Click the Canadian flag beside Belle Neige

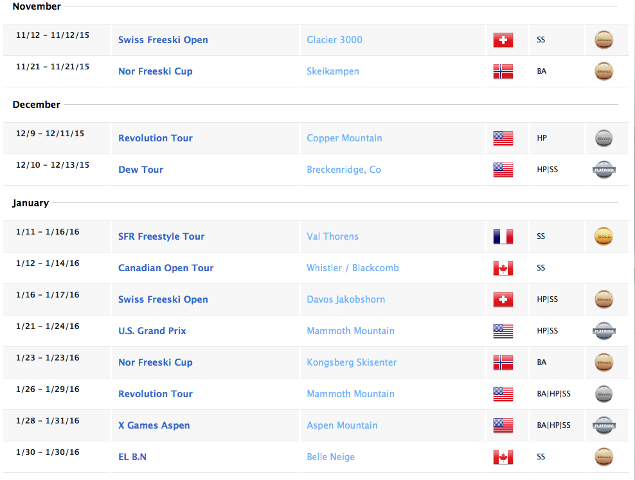tap(503, 457)
